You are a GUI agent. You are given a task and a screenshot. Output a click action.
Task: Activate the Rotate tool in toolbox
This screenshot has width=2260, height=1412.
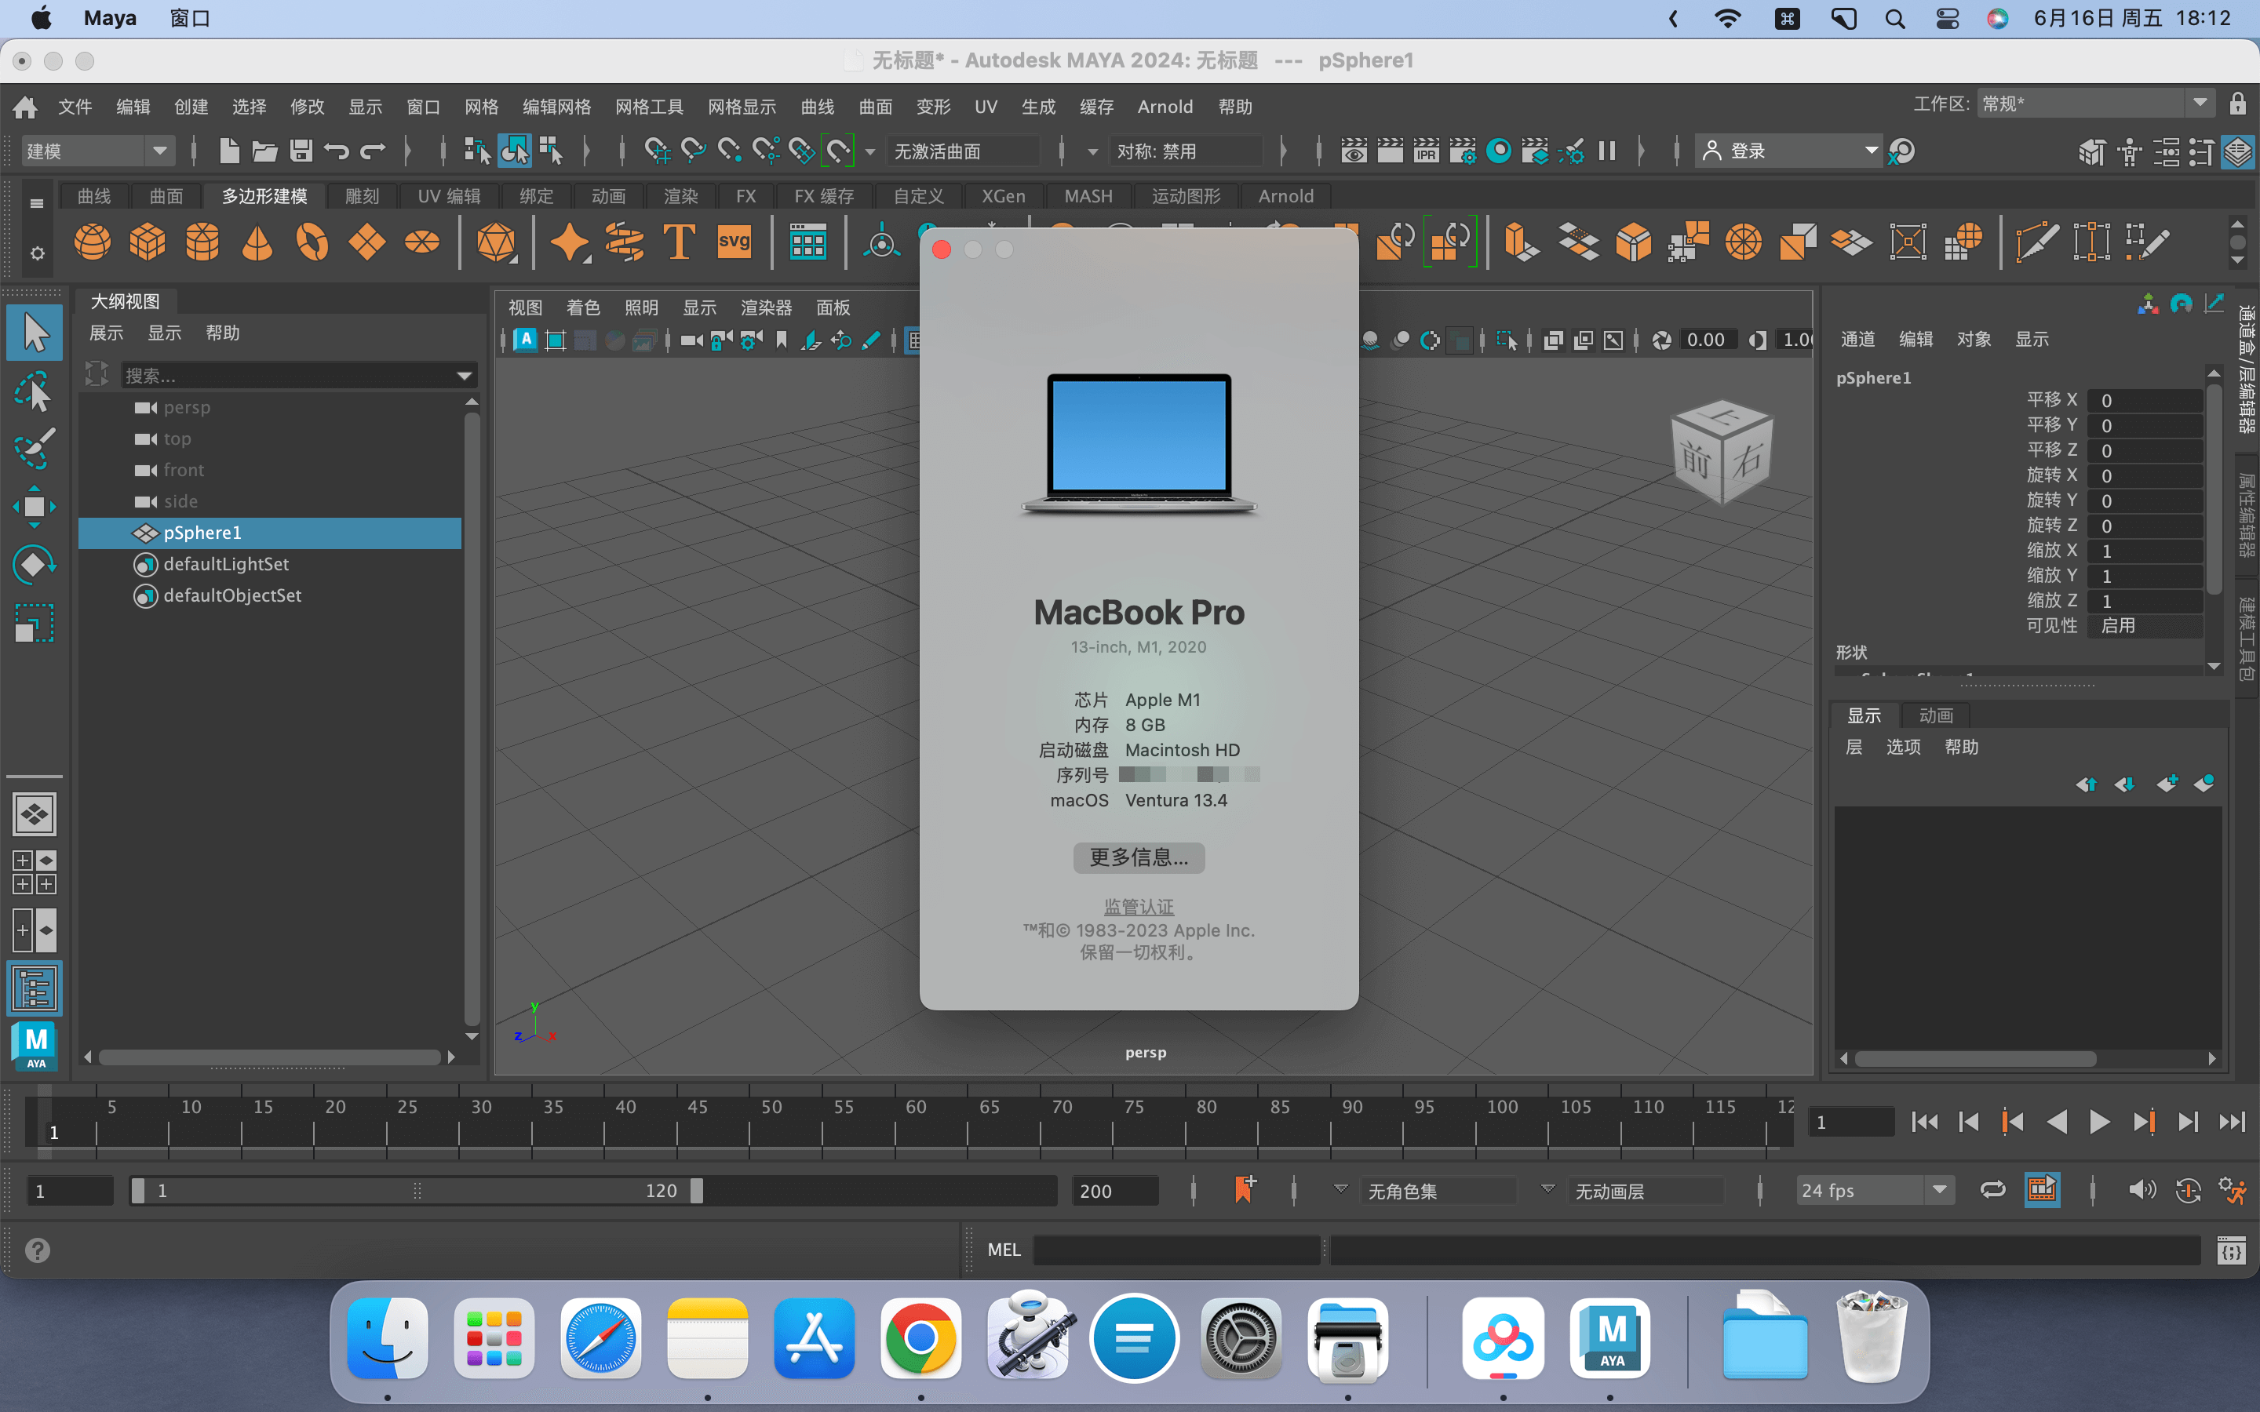click(x=35, y=564)
